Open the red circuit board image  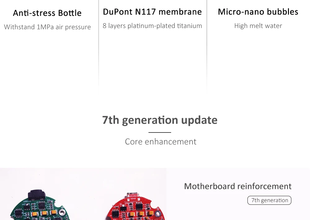[134, 207]
